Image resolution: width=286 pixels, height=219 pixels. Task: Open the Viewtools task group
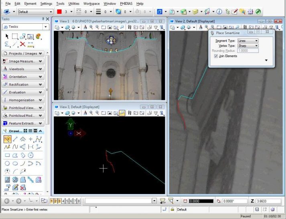point(23,69)
